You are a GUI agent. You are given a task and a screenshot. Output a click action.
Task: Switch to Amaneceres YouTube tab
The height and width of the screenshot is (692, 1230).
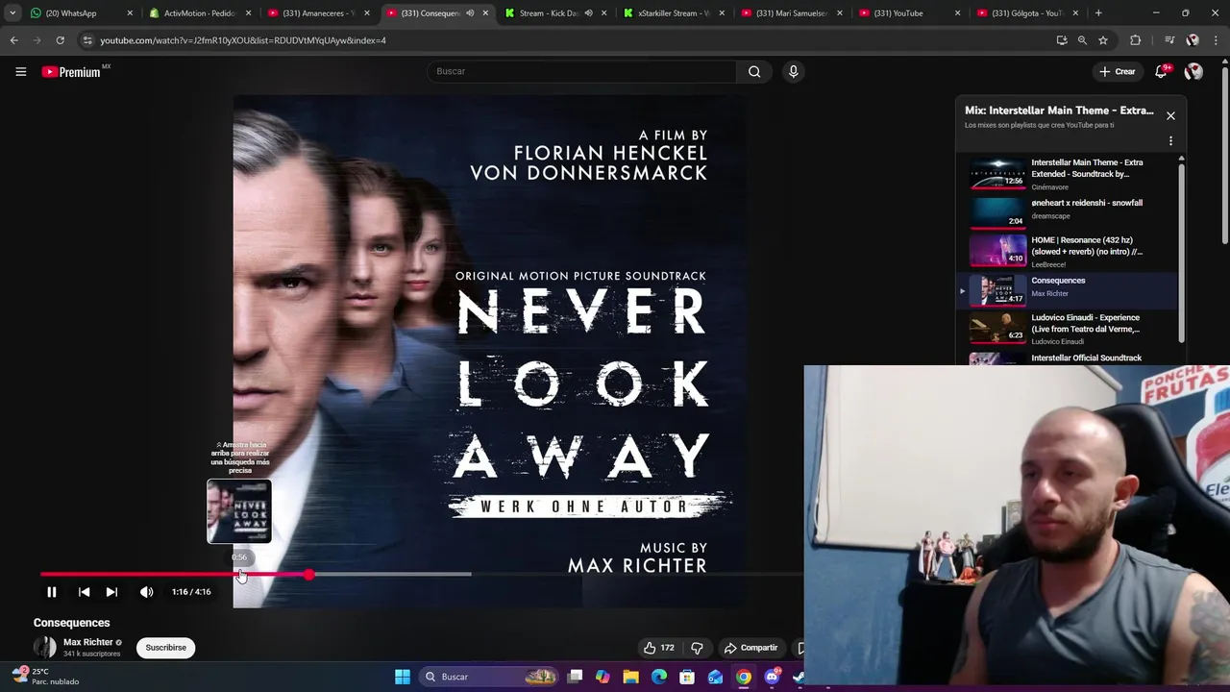coord(319,13)
